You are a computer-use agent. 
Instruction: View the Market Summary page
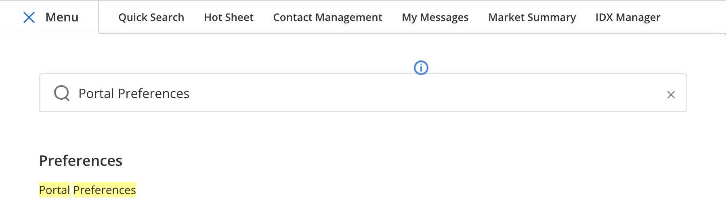(532, 17)
